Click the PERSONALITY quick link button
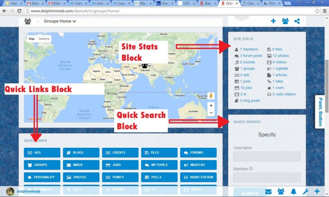The height and width of the screenshot is (197, 329). click(42, 177)
